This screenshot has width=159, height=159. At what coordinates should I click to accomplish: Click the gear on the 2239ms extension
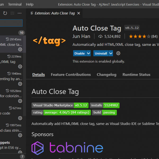[x=20, y=67]
